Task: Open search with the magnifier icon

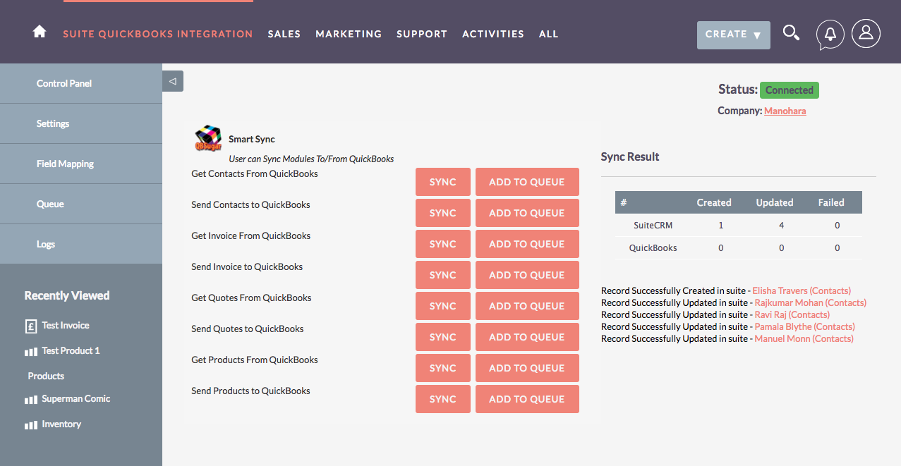Action: click(x=791, y=33)
